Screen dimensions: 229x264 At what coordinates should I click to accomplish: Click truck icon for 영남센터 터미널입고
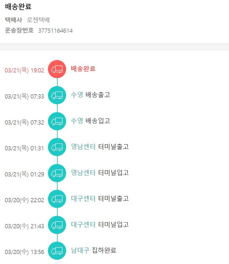tap(57, 173)
